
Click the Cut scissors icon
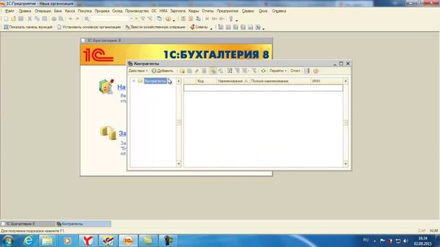click(30, 19)
